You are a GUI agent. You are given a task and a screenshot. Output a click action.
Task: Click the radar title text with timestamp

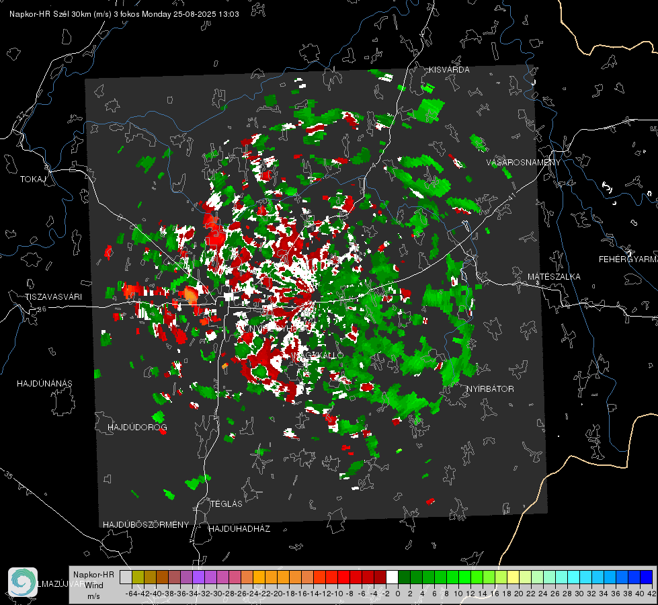124,14
